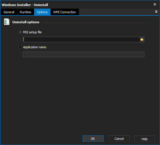Open the Options tab
The image size is (160, 145).
(42, 12)
